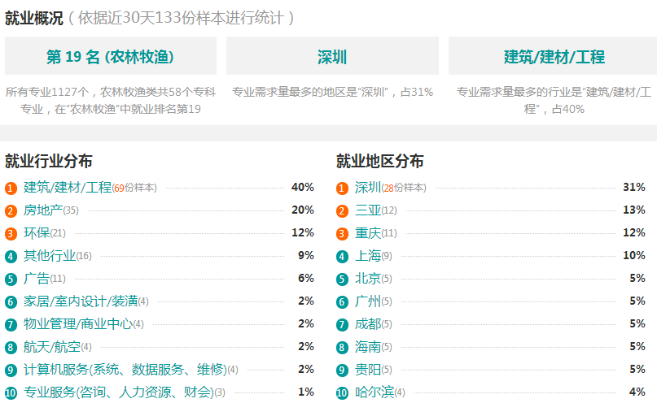Click the 12% value for 重庆
Image resolution: width=657 pixels, height=403 pixels.
coord(634,233)
